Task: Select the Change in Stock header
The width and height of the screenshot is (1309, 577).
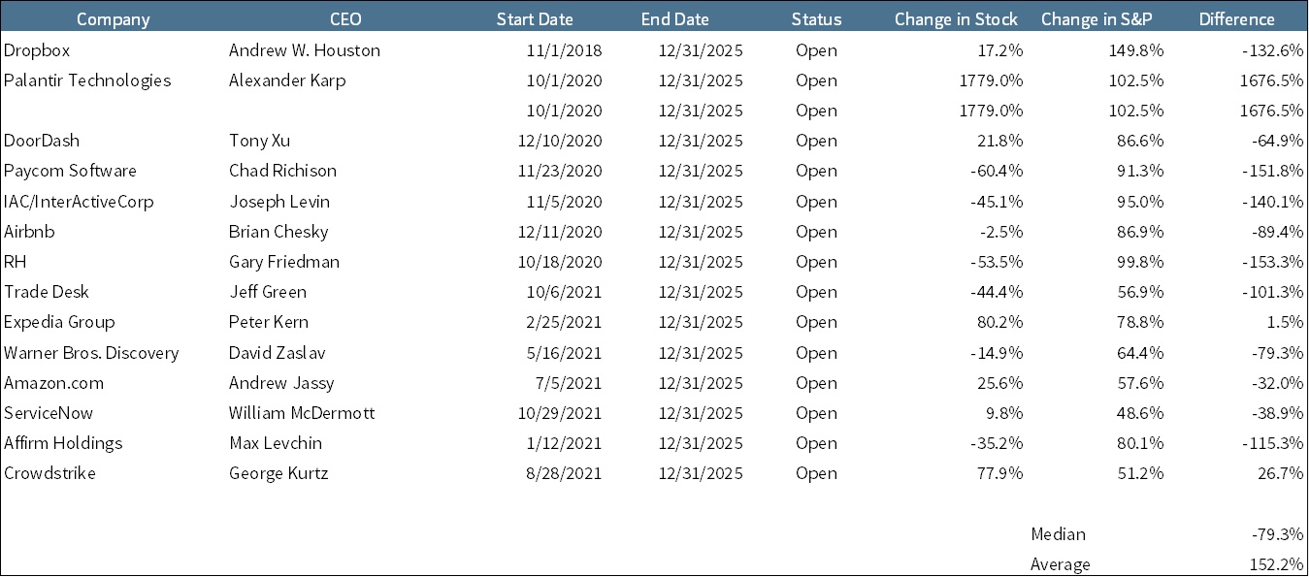Action: pyautogui.click(x=955, y=19)
